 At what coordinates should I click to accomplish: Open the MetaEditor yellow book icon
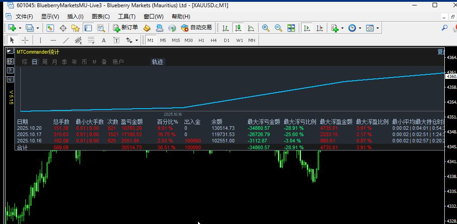coord(147,28)
